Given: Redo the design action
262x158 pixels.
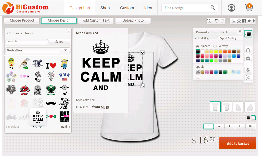Looking at the screenshot, I should pos(223,21).
